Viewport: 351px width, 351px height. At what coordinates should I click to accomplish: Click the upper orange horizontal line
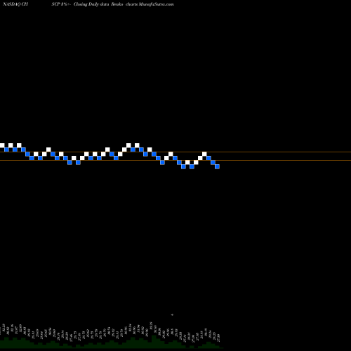click(175, 152)
